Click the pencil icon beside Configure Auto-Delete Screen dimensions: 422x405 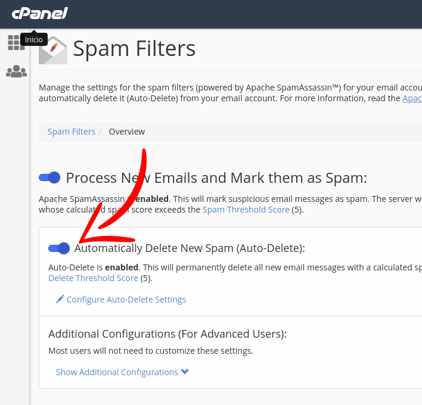pos(60,299)
